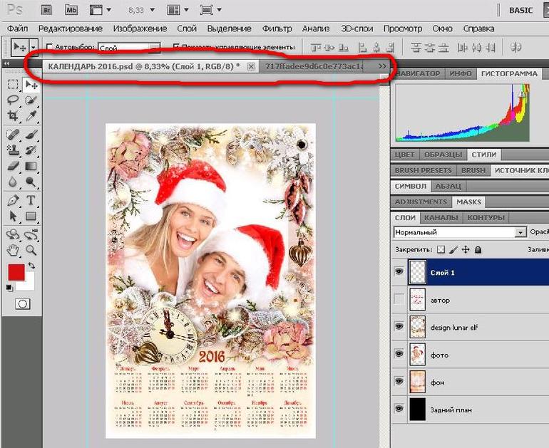
Task: Click the BASIC workspace button
Action: [x=526, y=11]
